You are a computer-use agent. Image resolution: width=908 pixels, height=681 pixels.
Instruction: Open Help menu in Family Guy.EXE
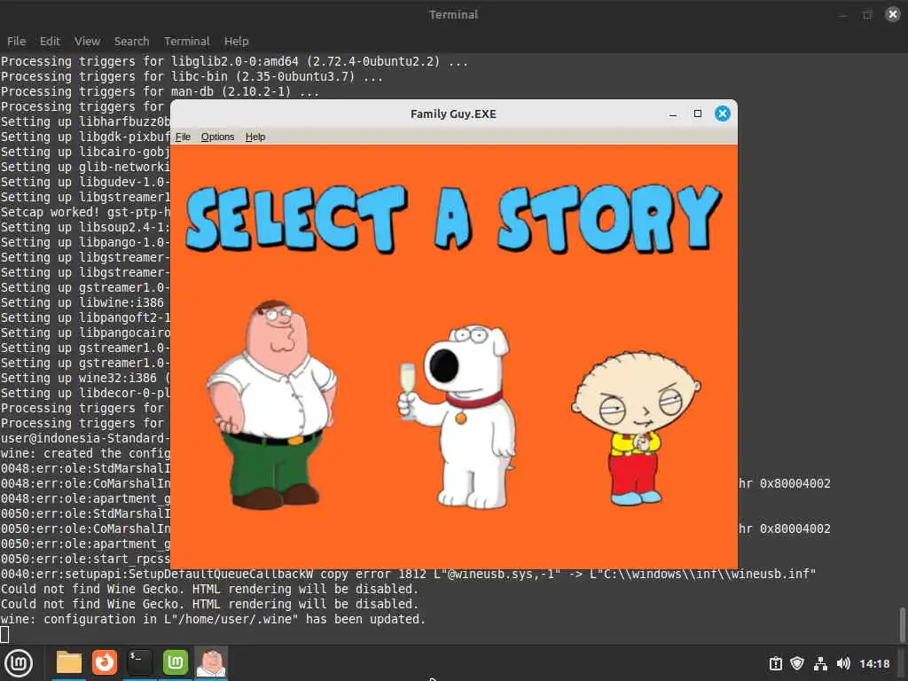pyautogui.click(x=255, y=137)
